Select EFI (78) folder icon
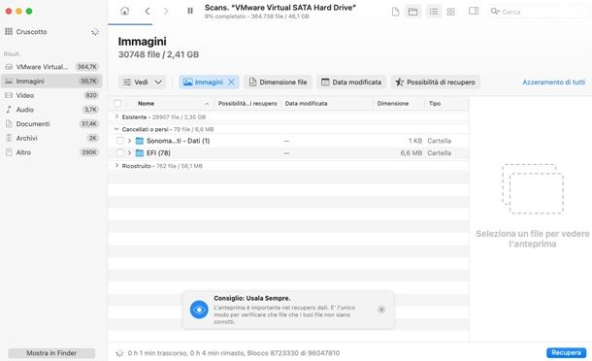 click(x=140, y=152)
